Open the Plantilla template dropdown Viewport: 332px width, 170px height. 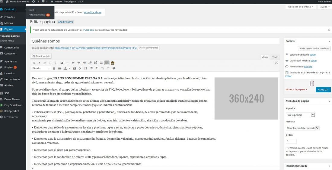click(302, 128)
